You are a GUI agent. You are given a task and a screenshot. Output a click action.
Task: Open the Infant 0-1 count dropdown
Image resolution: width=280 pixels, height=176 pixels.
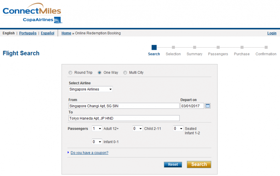click(97, 142)
